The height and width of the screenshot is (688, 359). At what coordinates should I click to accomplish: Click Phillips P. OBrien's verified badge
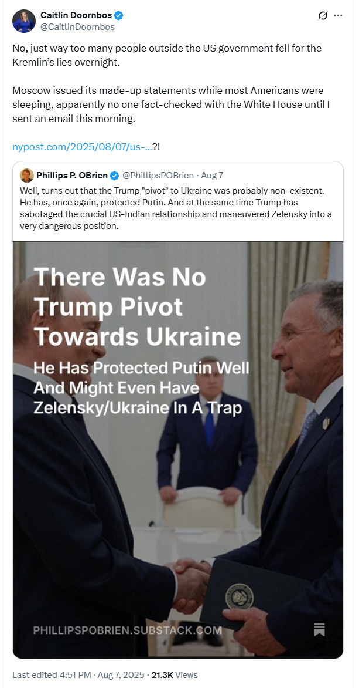115,176
